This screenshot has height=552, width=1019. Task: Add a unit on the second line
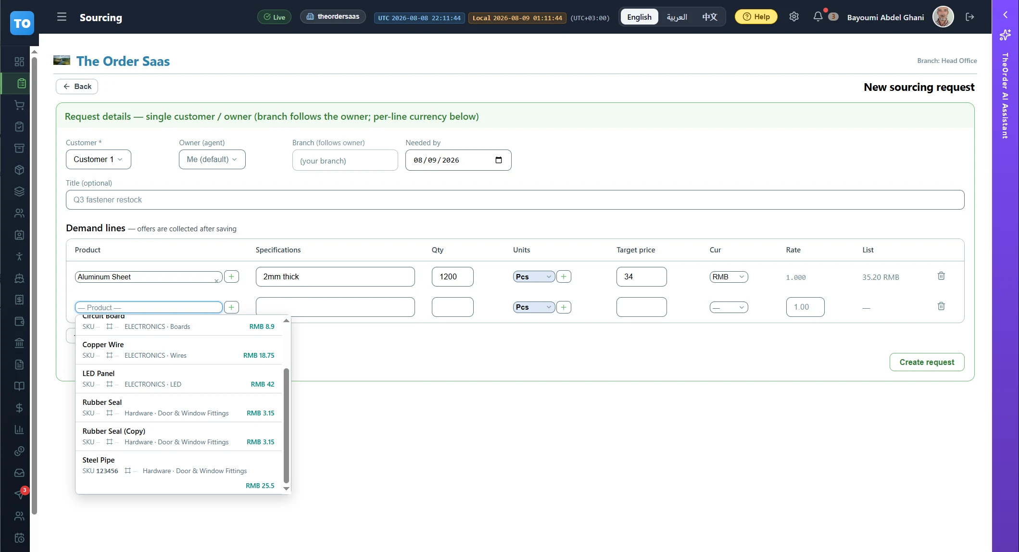pos(564,307)
